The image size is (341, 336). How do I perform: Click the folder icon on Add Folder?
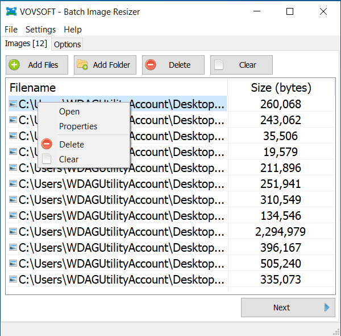[x=82, y=65]
